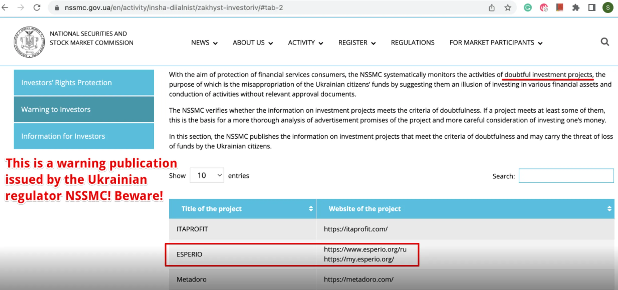Select the Metadoro project title cell
Screen dimensions: 618x290
tap(242, 279)
